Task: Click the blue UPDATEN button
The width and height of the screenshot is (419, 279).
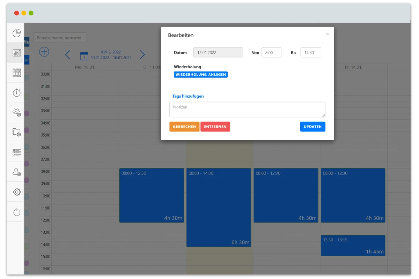Action: [313, 127]
